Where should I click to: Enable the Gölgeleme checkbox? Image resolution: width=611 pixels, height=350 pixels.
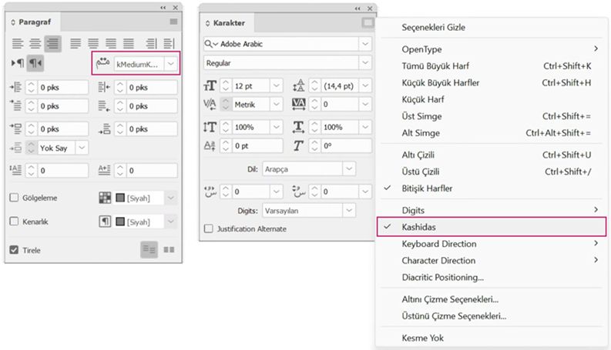[x=14, y=198]
